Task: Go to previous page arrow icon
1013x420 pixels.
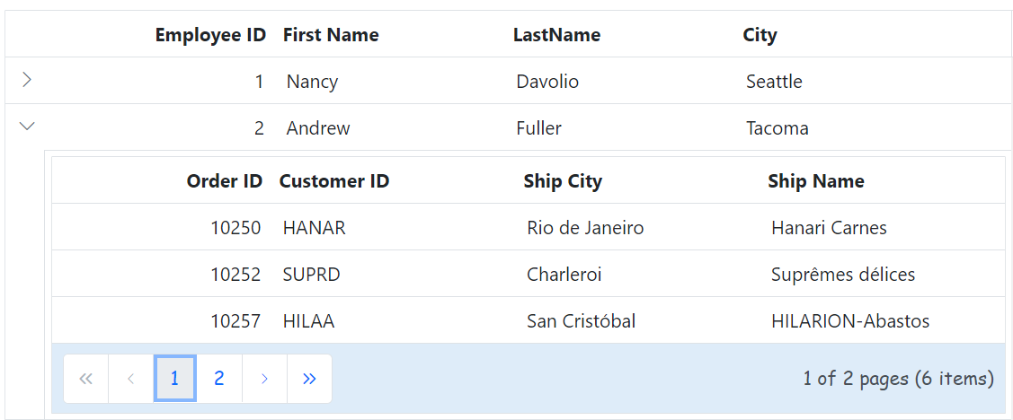Action: [131, 379]
